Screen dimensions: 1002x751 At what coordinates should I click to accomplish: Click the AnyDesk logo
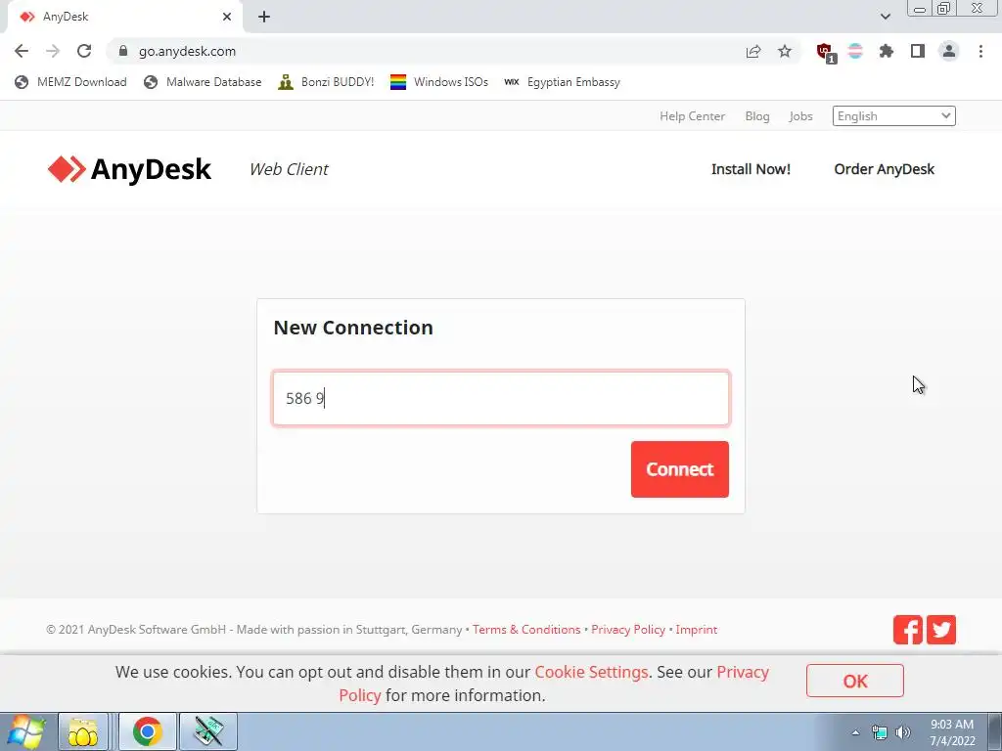[x=129, y=169]
